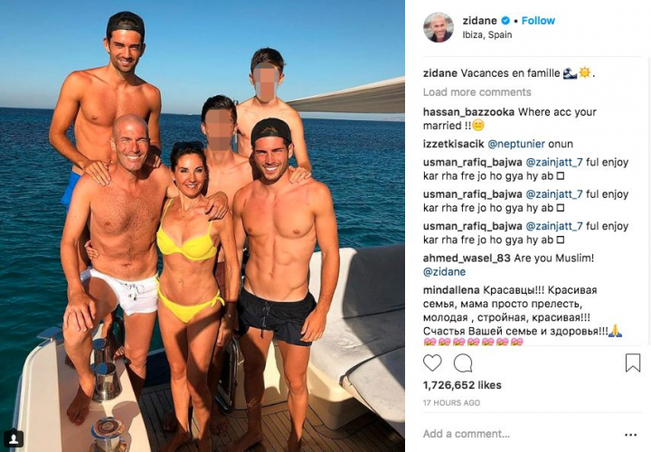651x452 pixels.
Task: Open izzetkisacik commenter profile
Action: (x=453, y=144)
